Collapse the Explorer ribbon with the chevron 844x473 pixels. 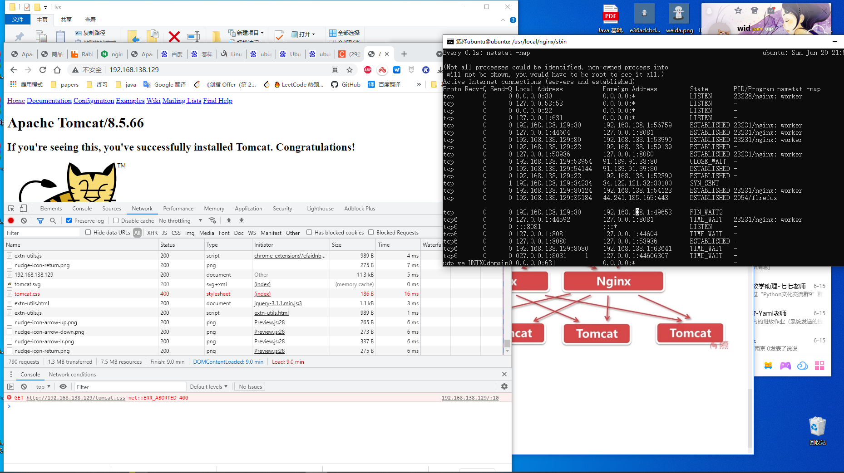(503, 20)
